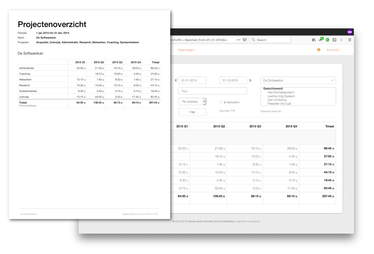
Task: Click the green B+ extension icon
Action: coord(328,40)
